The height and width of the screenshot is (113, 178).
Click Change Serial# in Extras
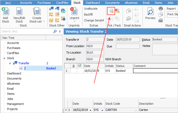(94, 20)
